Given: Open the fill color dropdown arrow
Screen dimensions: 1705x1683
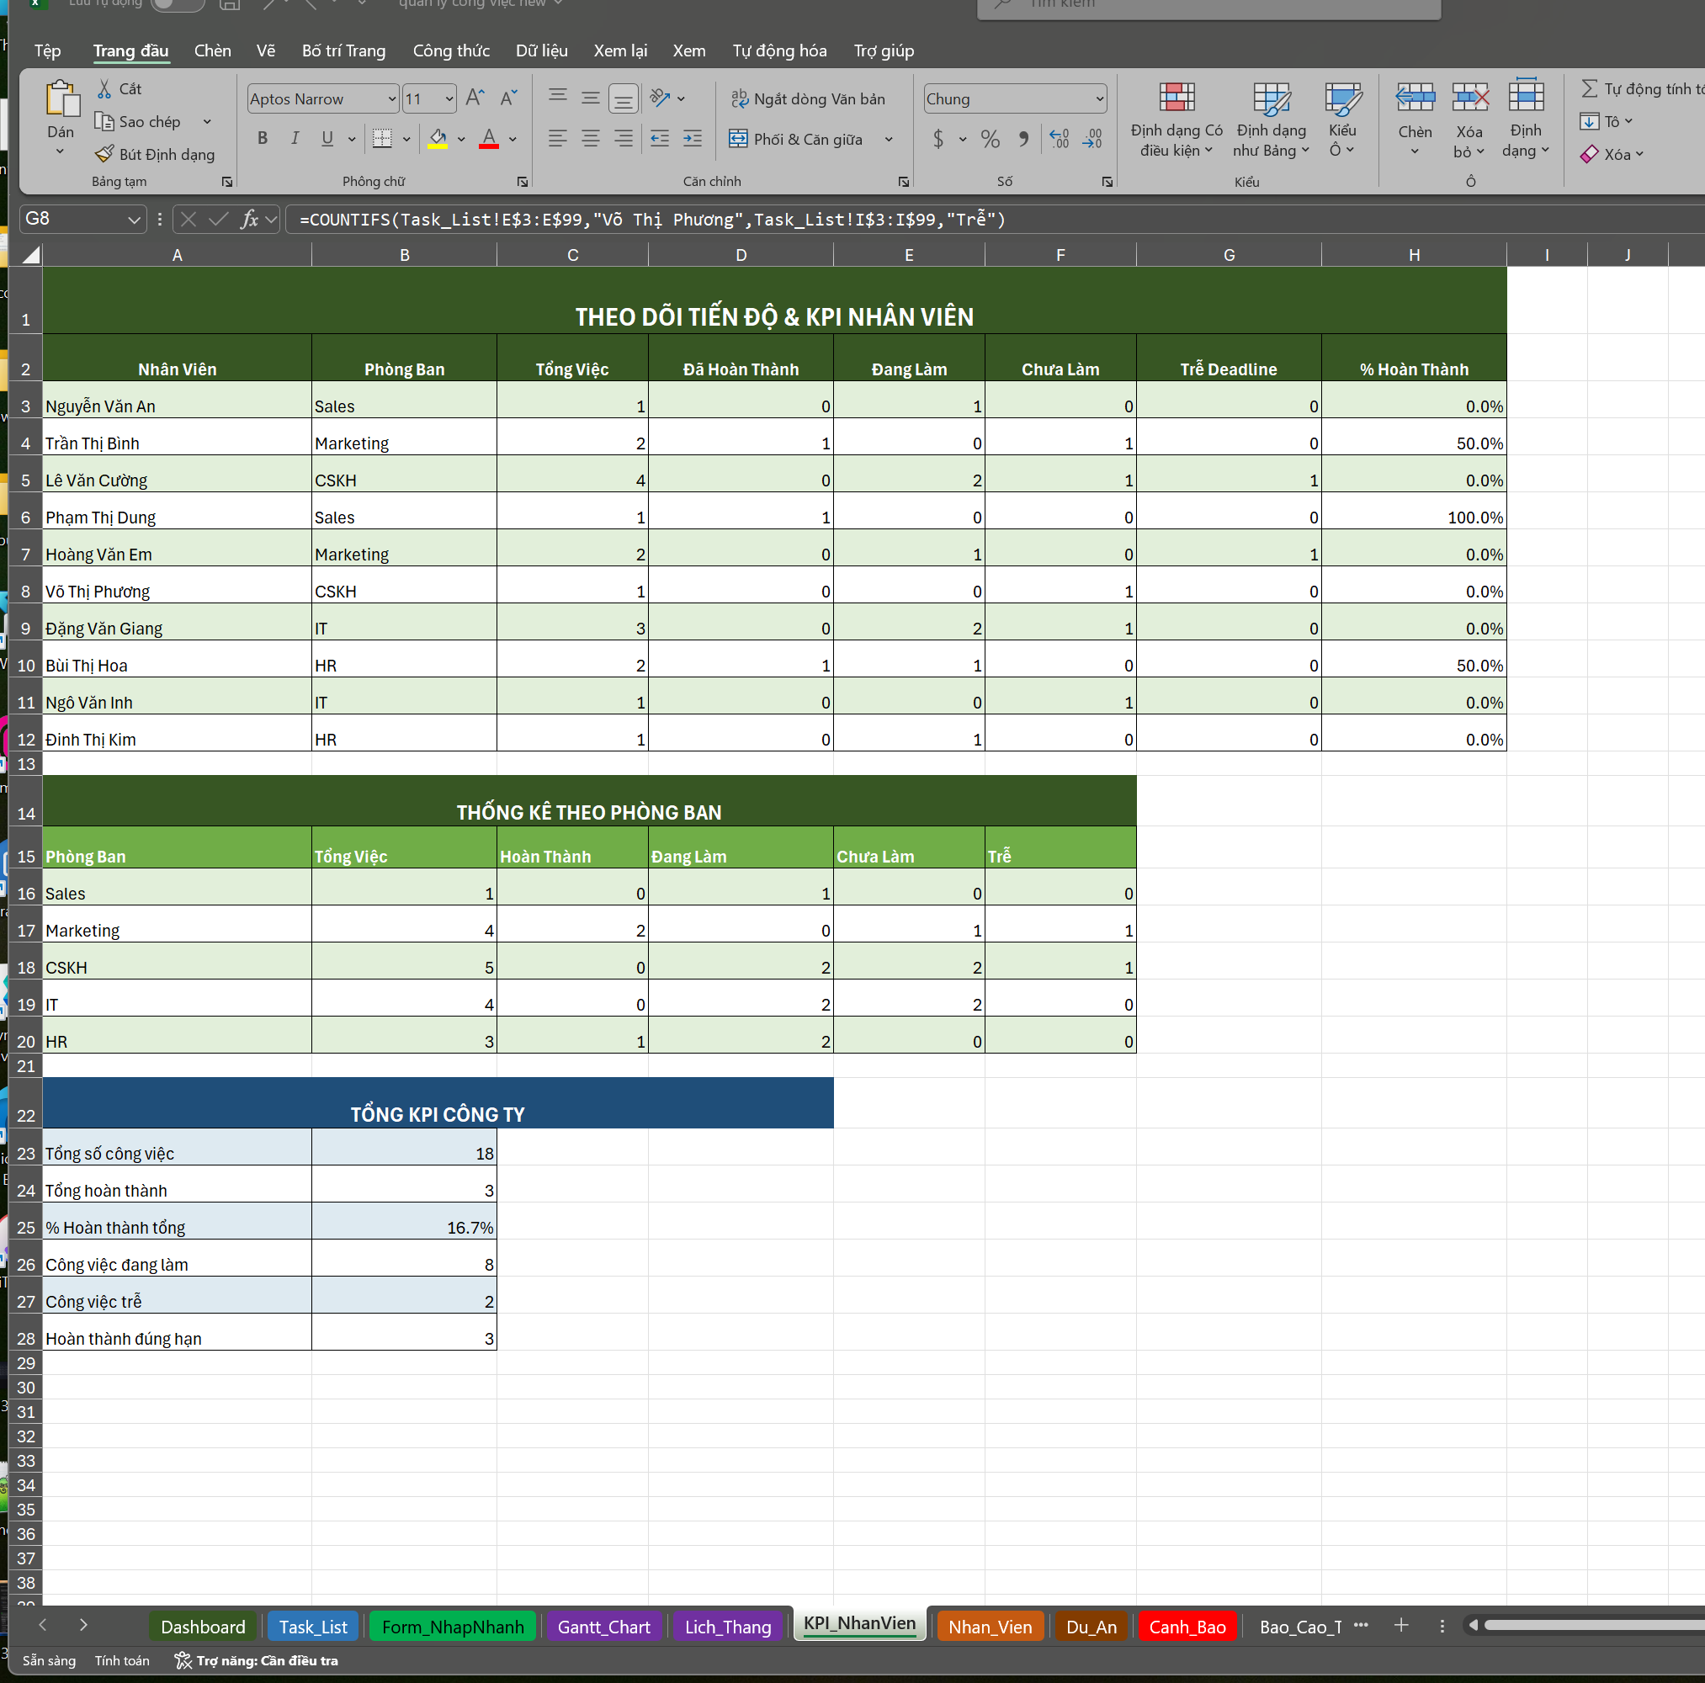Looking at the screenshot, I should 461,139.
